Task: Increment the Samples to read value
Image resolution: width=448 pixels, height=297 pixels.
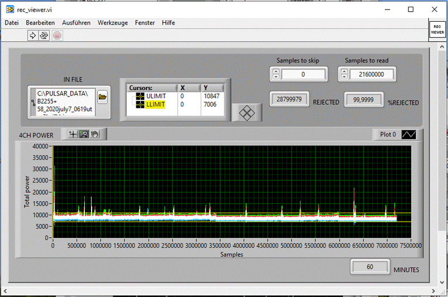Action: pyautogui.click(x=344, y=71)
